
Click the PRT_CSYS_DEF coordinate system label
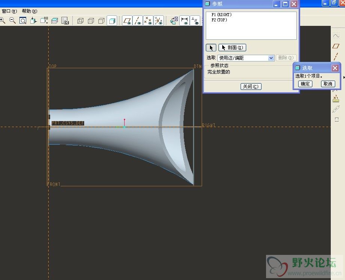click(68, 123)
